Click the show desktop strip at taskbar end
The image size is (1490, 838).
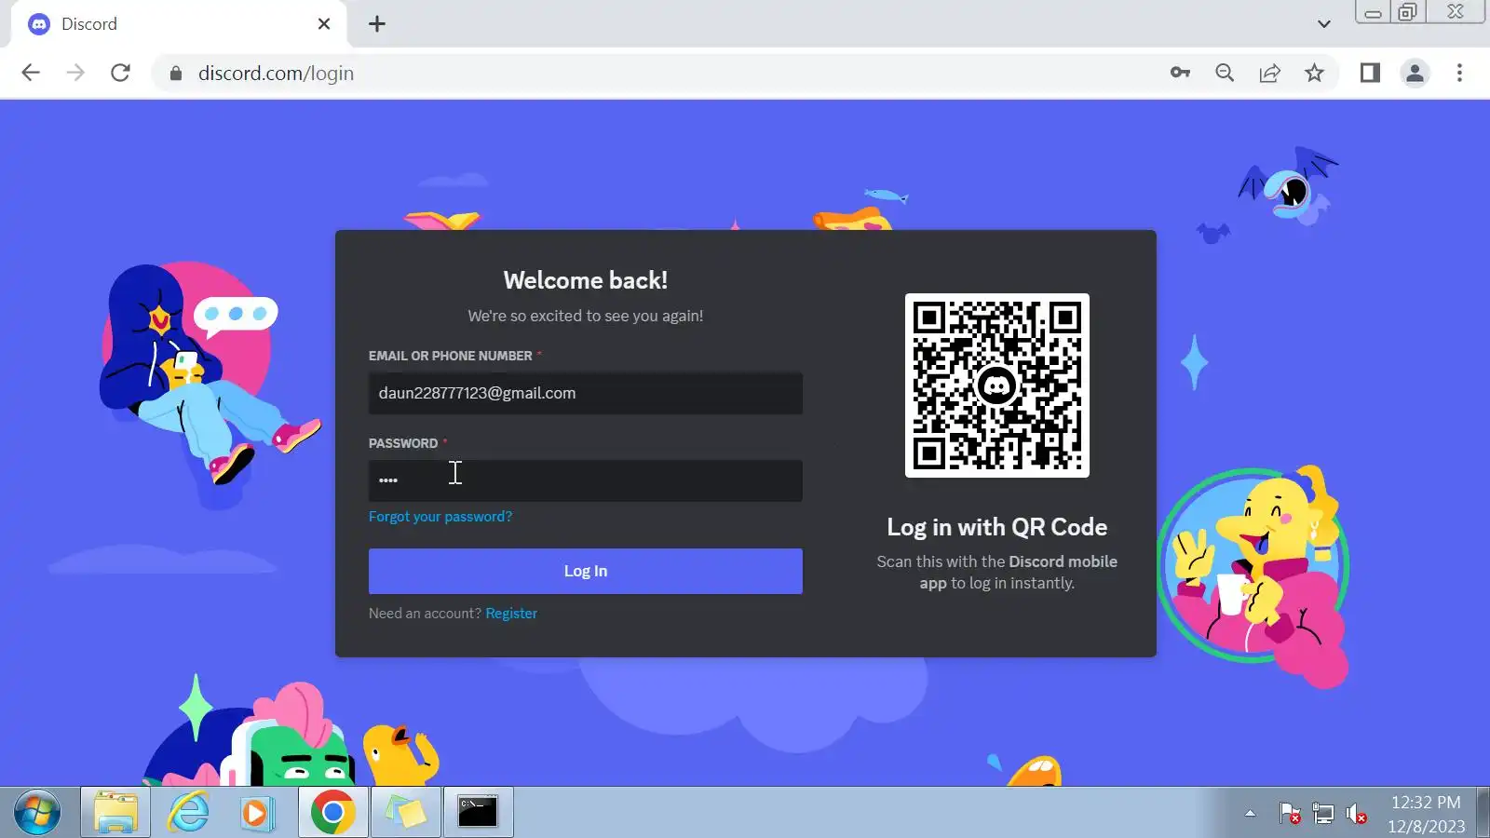coord(1483,813)
